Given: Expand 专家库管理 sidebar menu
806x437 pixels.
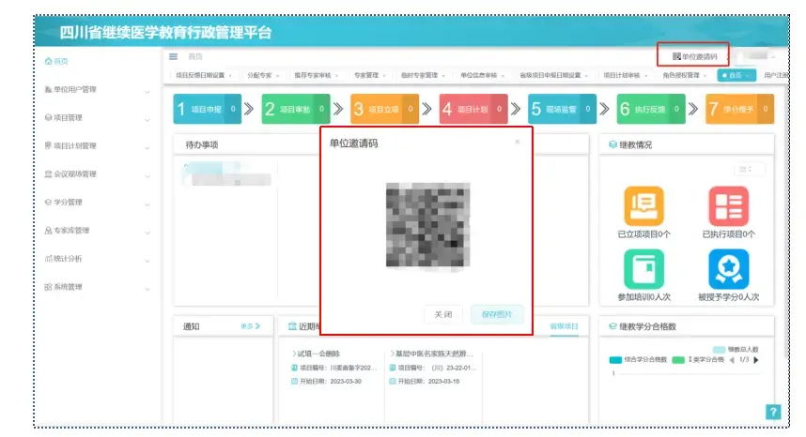Looking at the screenshot, I should [97, 231].
